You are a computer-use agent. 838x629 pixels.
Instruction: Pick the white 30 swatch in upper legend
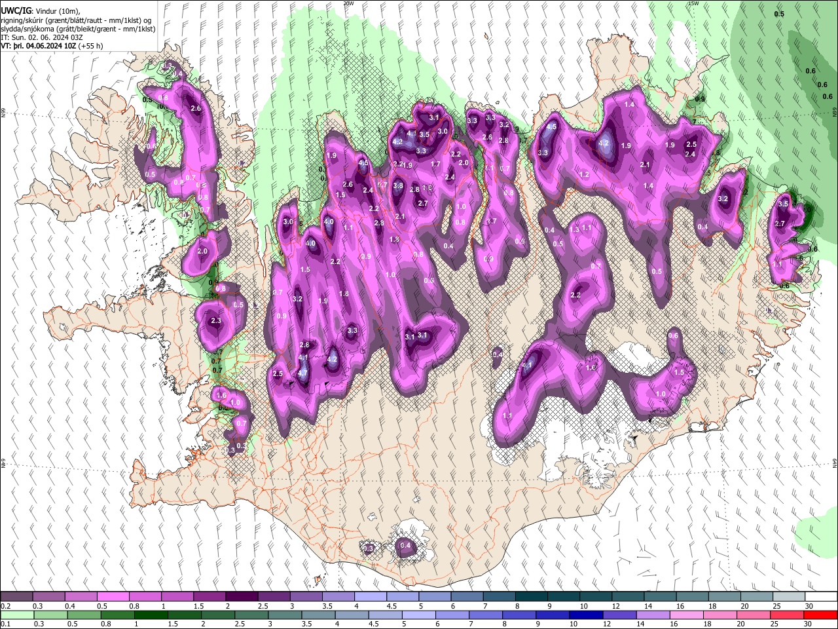[x=820, y=597]
